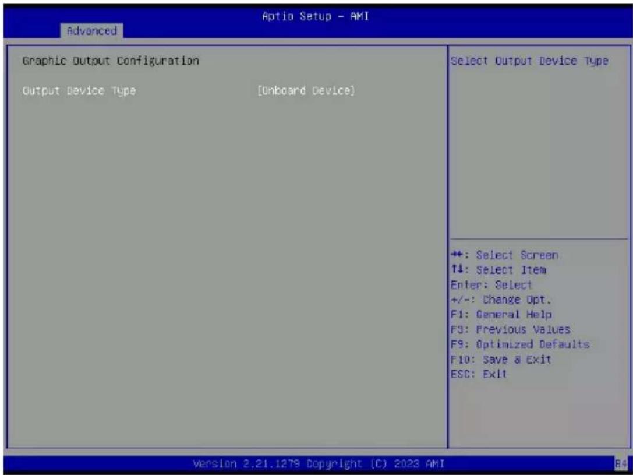Click the F3: Previous Values hint
633x475 pixels.
pyautogui.click(x=511, y=330)
